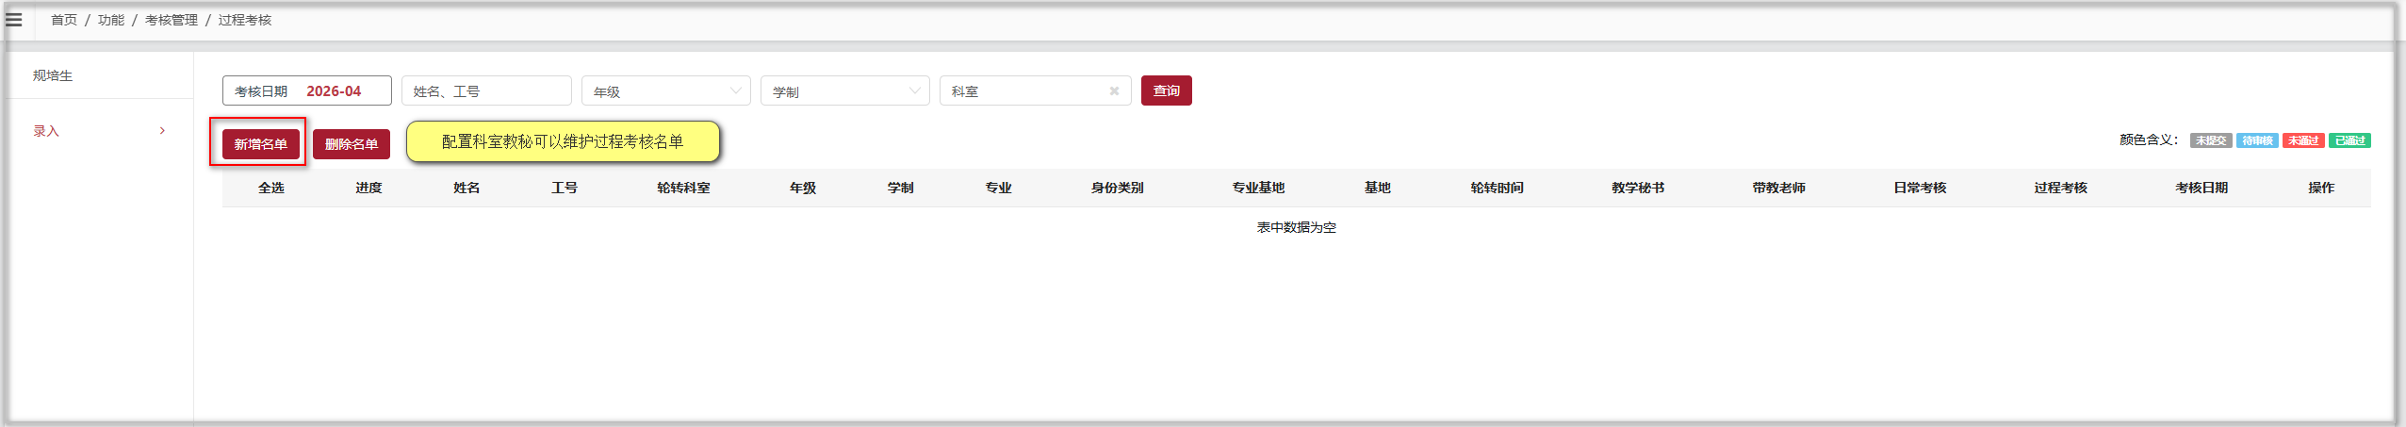Viewport: 2406px width, 427px height.
Task: Click the 教学秘书 column header
Action: pyautogui.click(x=1638, y=188)
